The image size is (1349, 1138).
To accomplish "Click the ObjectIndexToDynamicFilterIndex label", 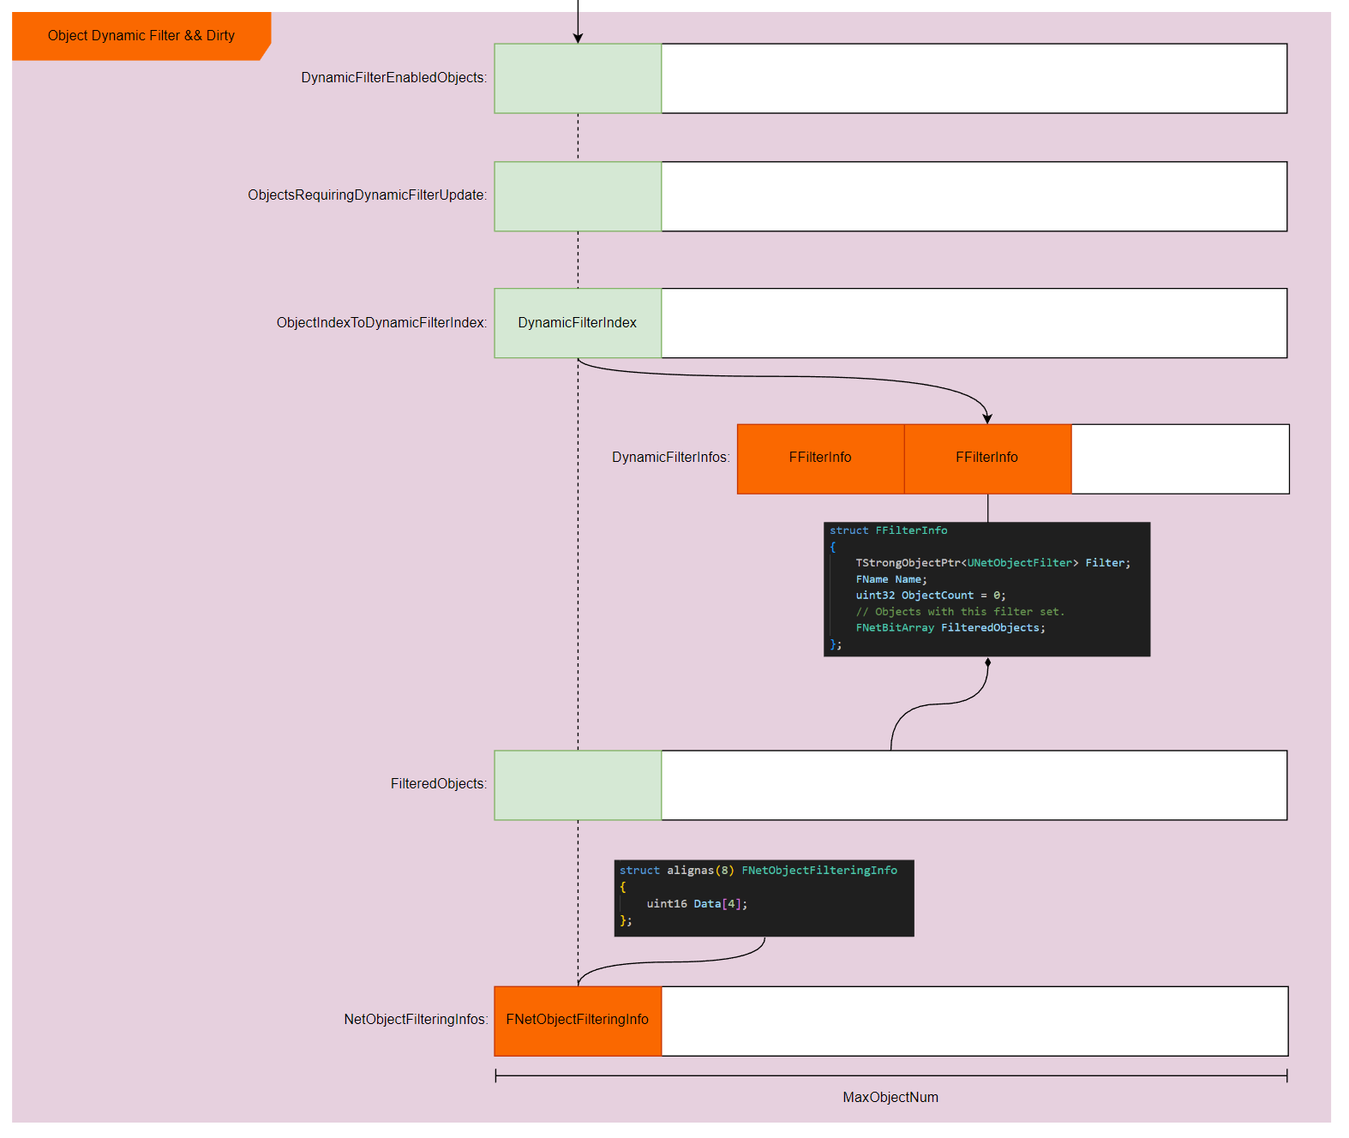I will pyautogui.click(x=381, y=323).
